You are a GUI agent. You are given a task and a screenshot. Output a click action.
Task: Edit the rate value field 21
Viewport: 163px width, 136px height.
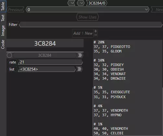point(50,62)
